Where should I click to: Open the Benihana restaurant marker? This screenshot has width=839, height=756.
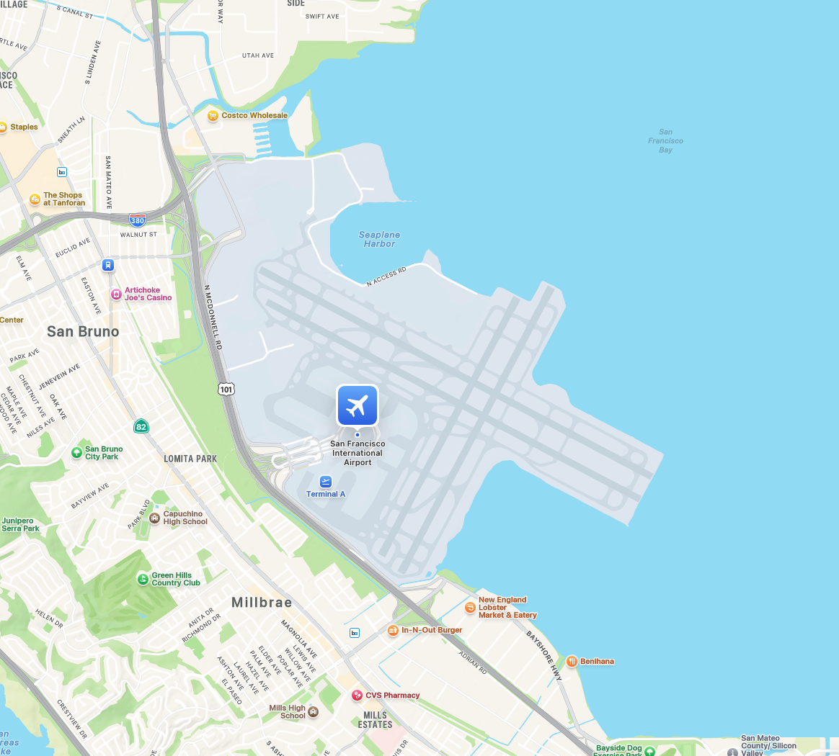click(x=572, y=662)
